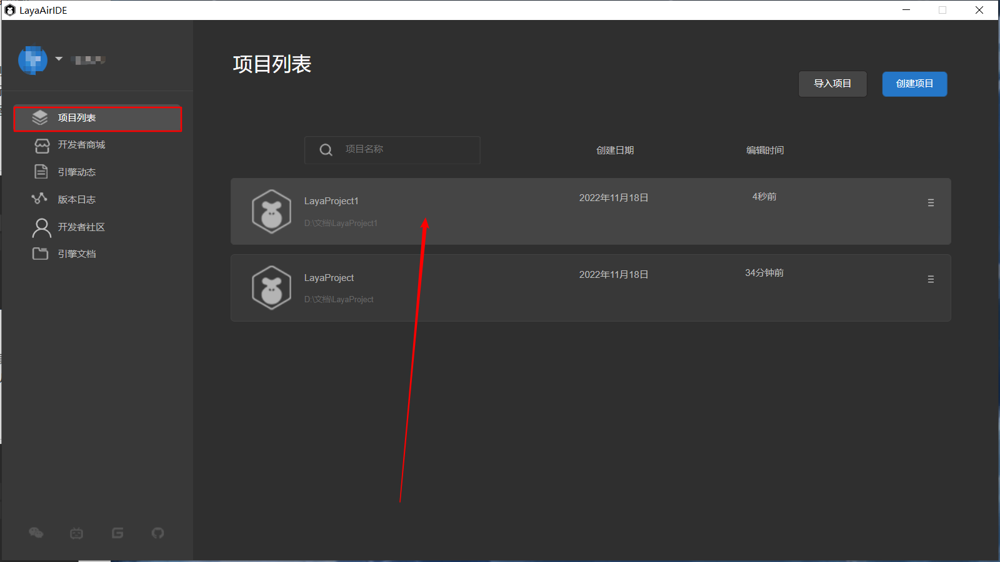Open 版本日志 in the sidebar
1000x562 pixels.
[x=76, y=200]
